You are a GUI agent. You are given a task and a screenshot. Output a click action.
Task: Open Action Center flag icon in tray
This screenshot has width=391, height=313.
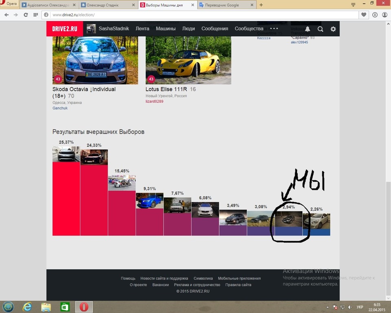335,307
